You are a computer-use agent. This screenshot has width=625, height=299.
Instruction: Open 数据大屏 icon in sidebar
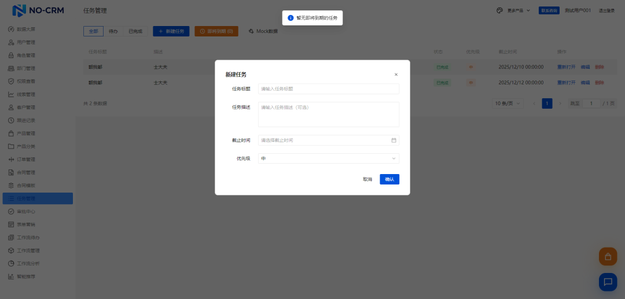[11, 29]
